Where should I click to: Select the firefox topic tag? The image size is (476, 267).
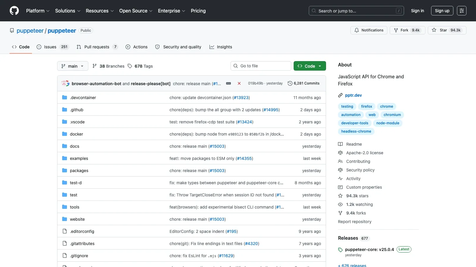(x=367, y=107)
